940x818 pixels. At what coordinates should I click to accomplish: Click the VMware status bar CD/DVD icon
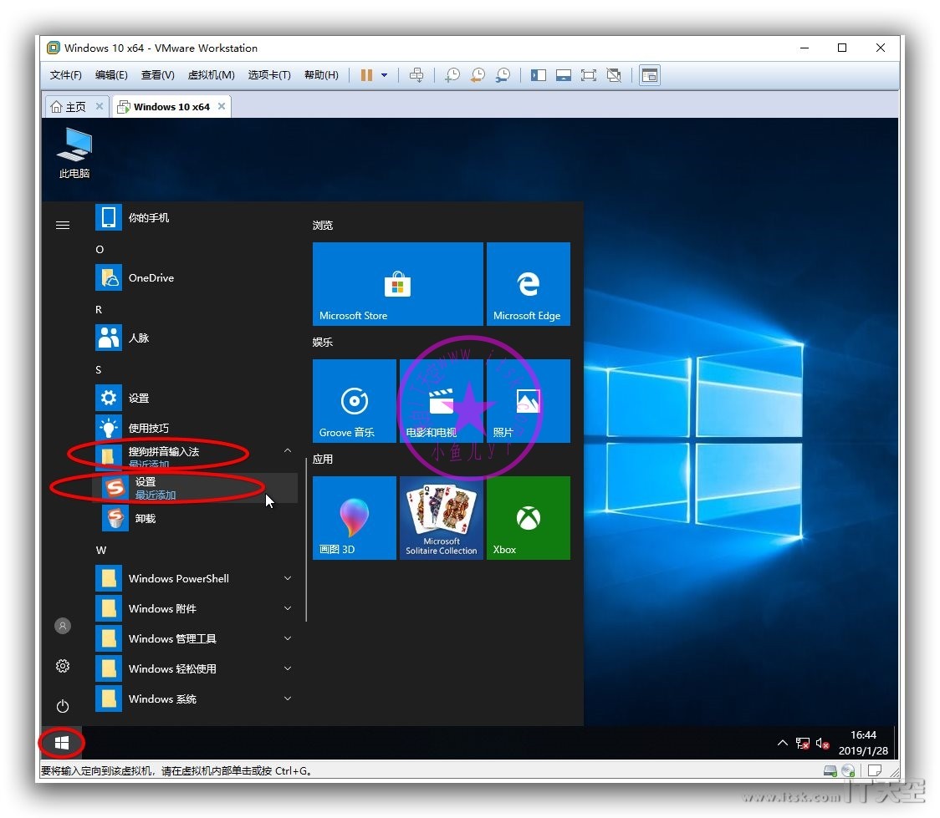[848, 770]
